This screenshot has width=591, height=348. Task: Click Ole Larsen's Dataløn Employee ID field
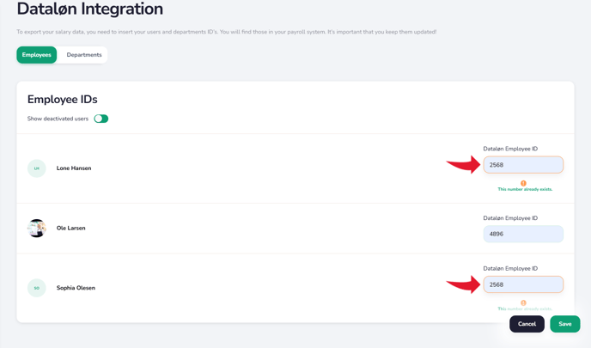click(x=523, y=234)
